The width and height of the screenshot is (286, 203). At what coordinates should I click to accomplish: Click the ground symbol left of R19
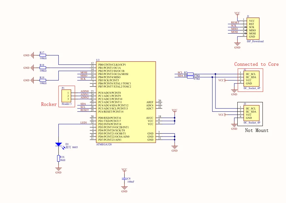tap(32, 80)
